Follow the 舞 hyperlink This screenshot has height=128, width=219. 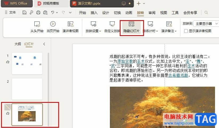199,61
